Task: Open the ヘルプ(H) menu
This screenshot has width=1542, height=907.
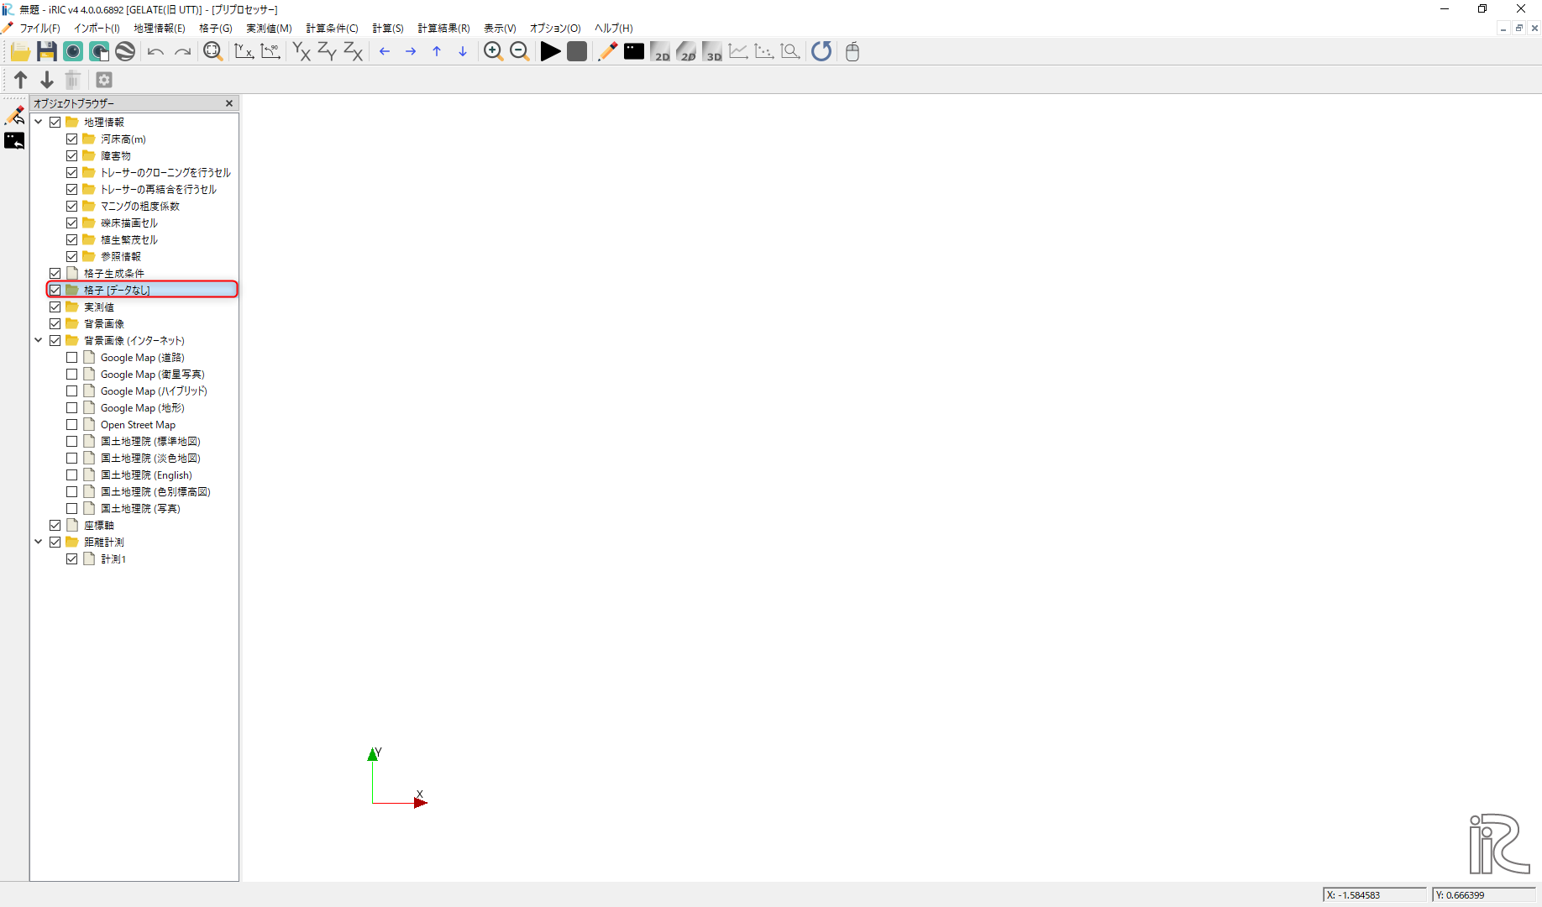Action: click(614, 29)
